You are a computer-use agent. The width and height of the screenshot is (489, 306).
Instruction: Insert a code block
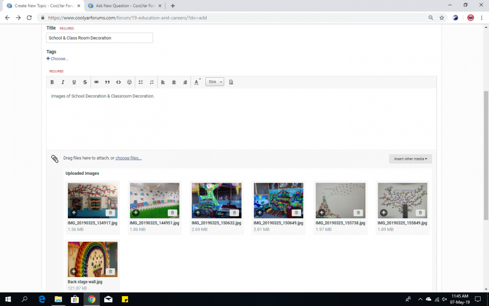(x=118, y=82)
